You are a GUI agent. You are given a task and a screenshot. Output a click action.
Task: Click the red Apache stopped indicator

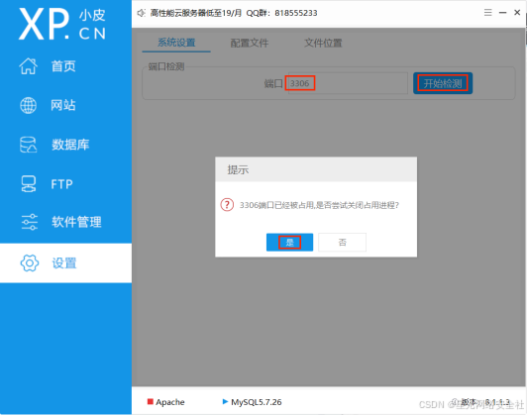click(x=151, y=401)
